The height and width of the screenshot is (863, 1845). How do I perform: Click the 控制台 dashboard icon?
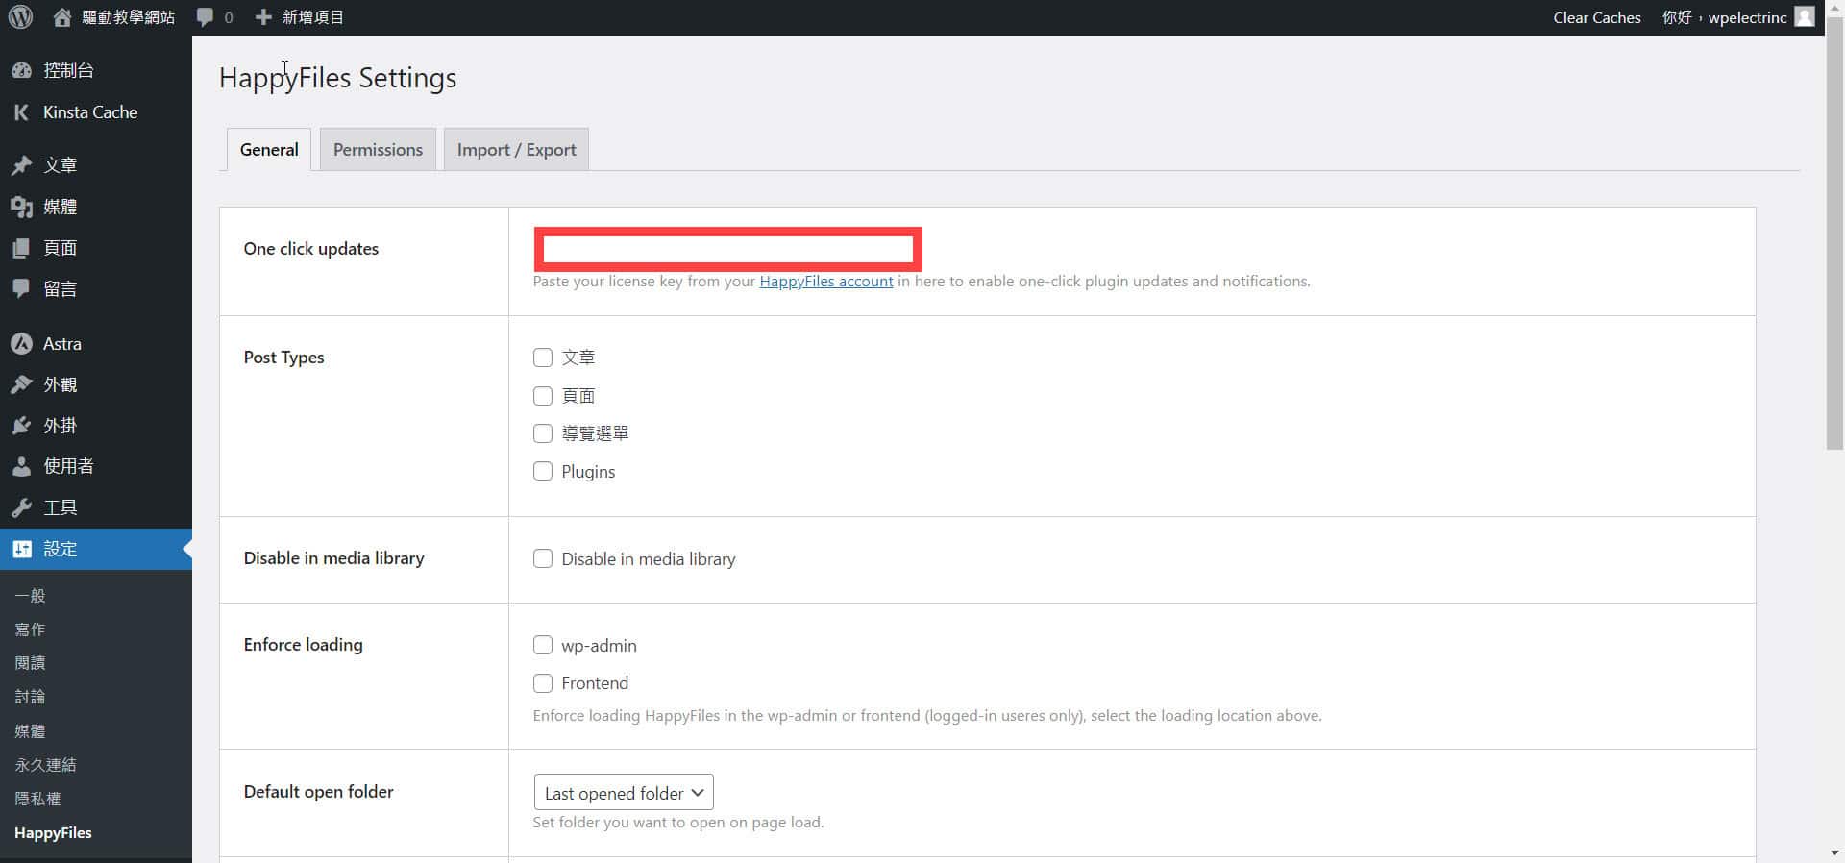[21, 70]
